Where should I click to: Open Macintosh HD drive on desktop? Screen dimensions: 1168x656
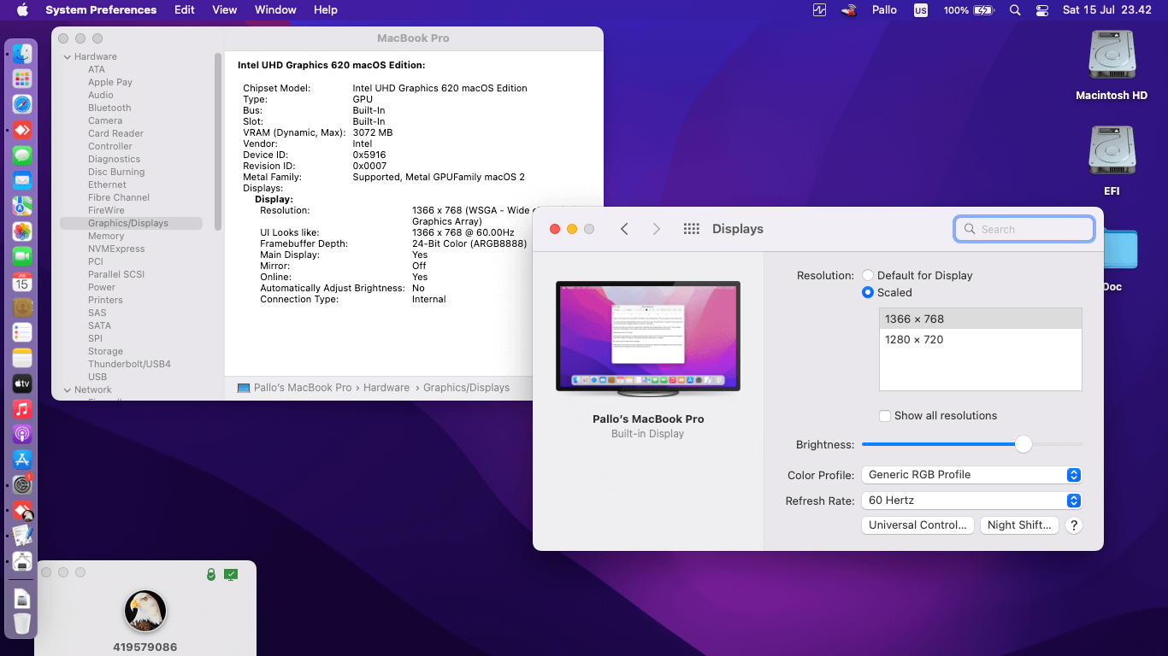click(x=1112, y=56)
